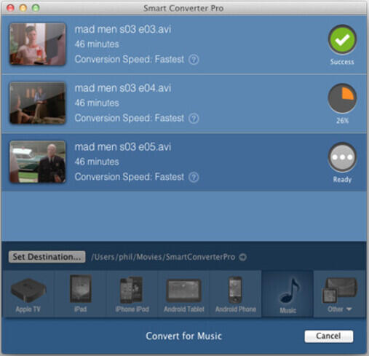This screenshot has height=356, width=369.
Task: Click the 26% progress pie indicator
Action: pos(342,98)
